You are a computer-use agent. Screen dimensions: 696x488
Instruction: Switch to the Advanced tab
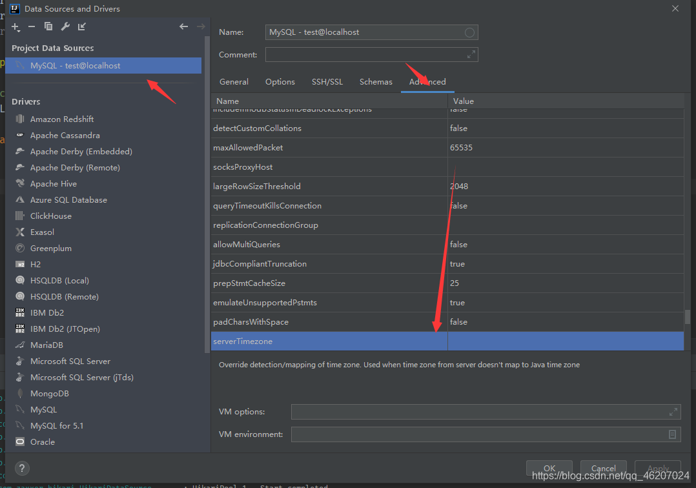[427, 82]
